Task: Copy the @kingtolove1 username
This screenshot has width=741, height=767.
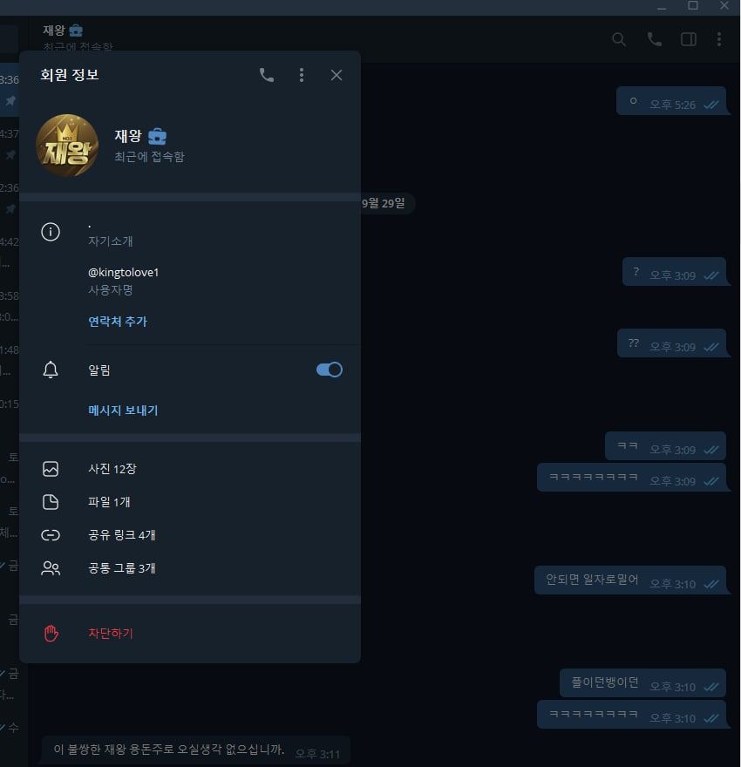Action: coord(123,273)
